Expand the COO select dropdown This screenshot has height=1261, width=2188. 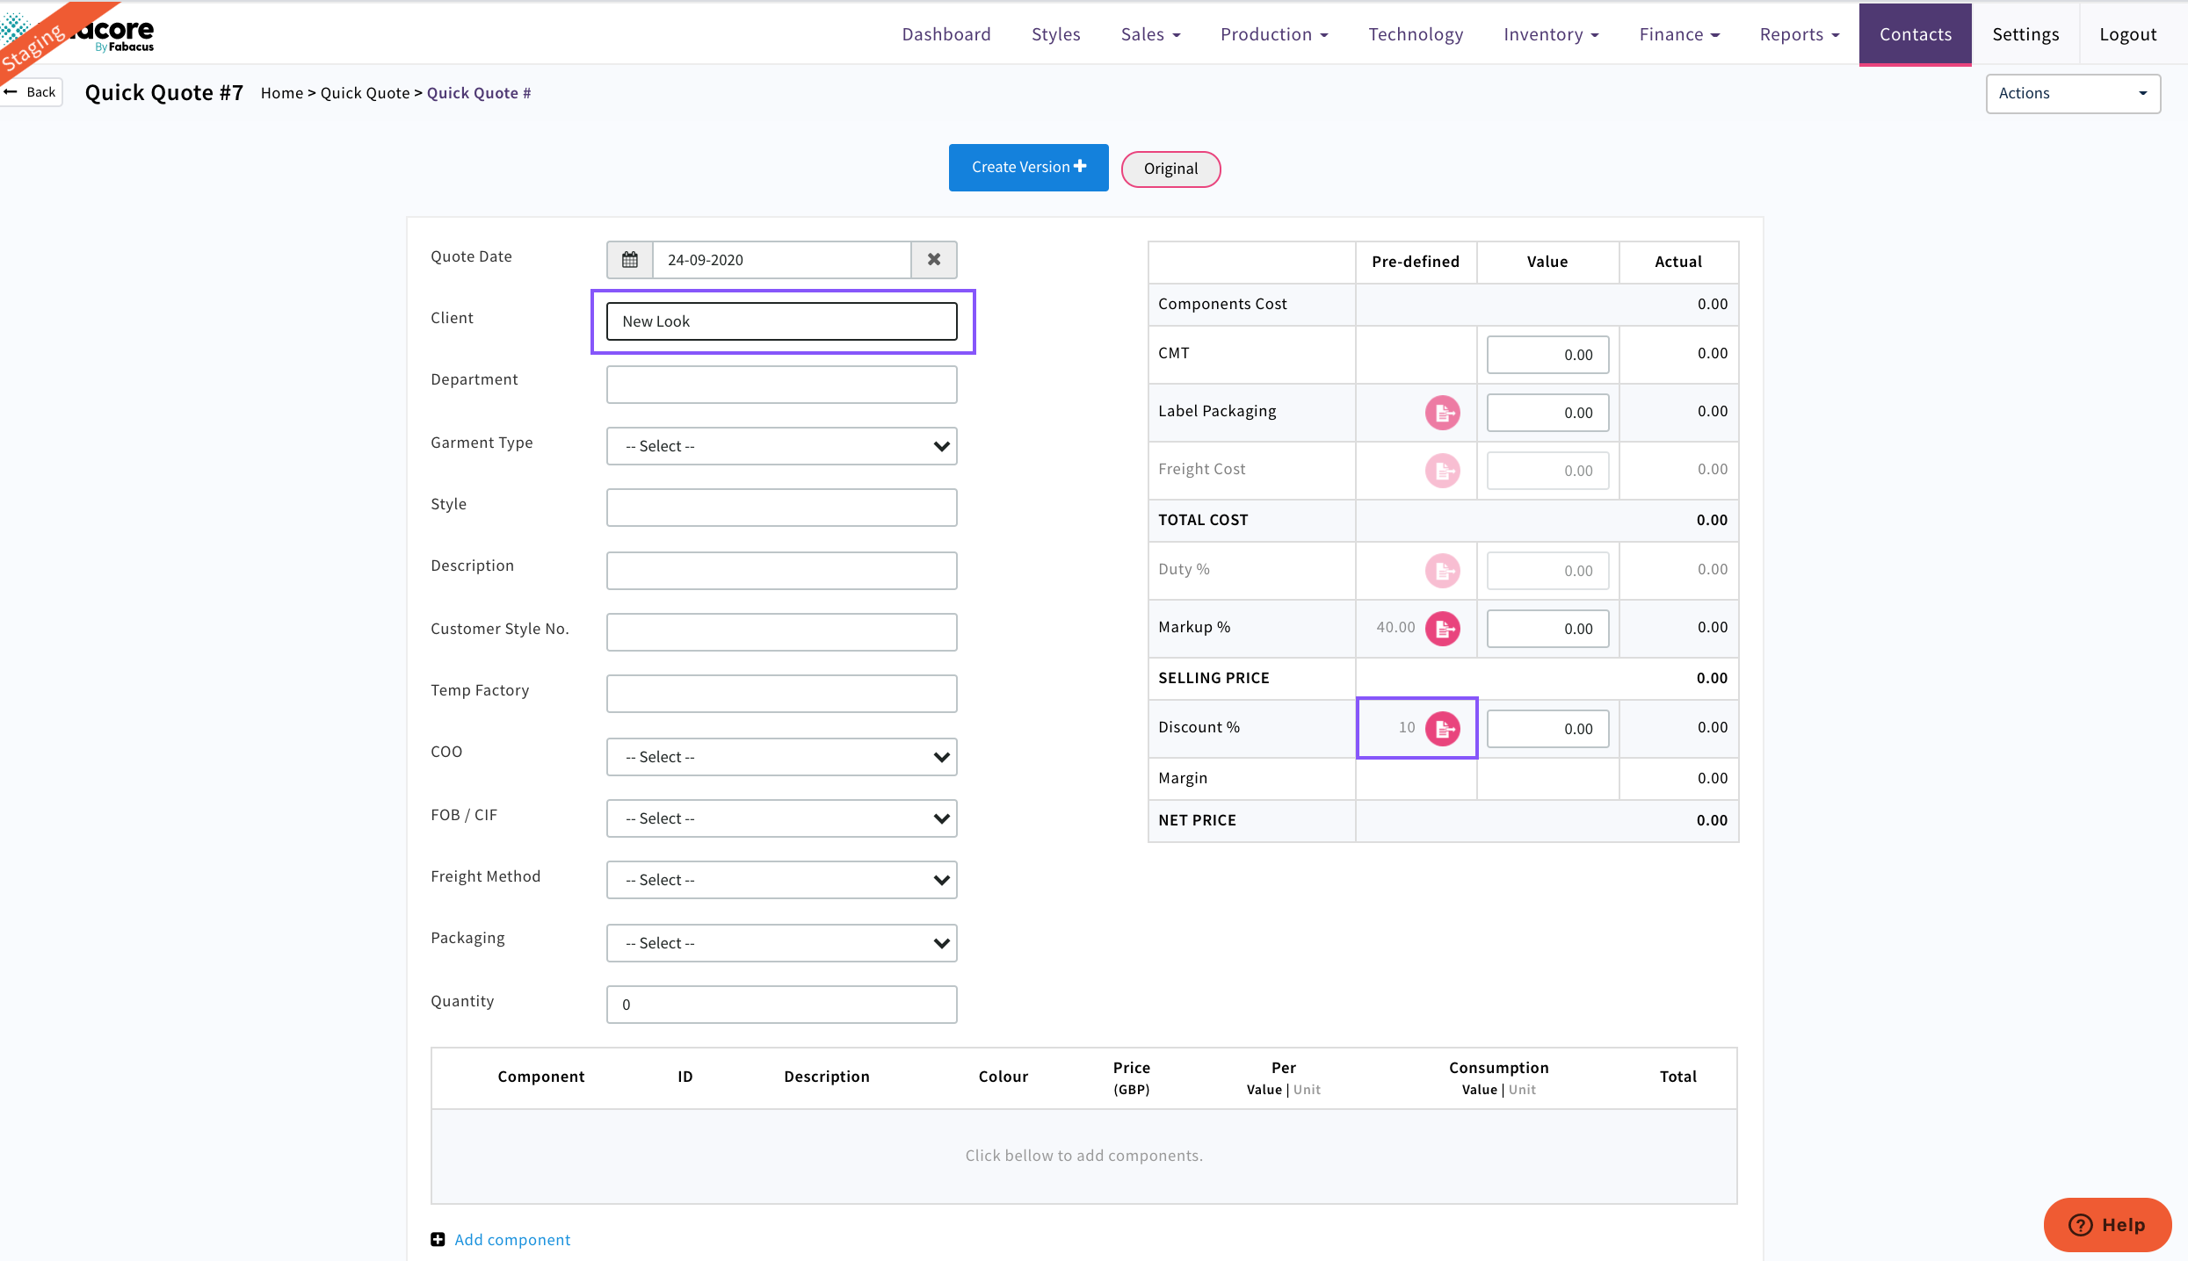(781, 757)
